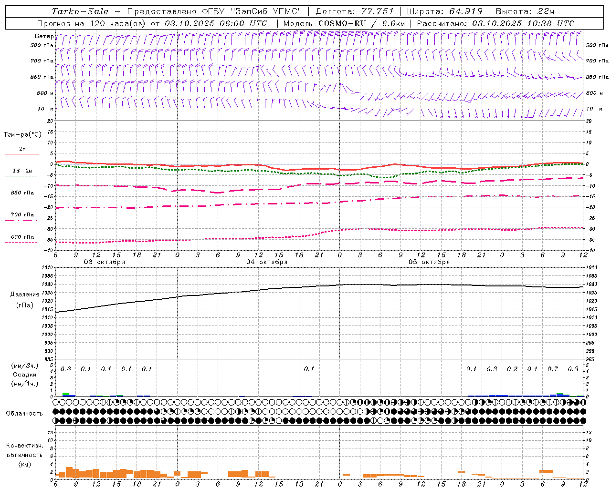This screenshot has width=611, height=488.
Task: Click the longitude label Долгота: 77.751
Action: pyautogui.click(x=355, y=11)
